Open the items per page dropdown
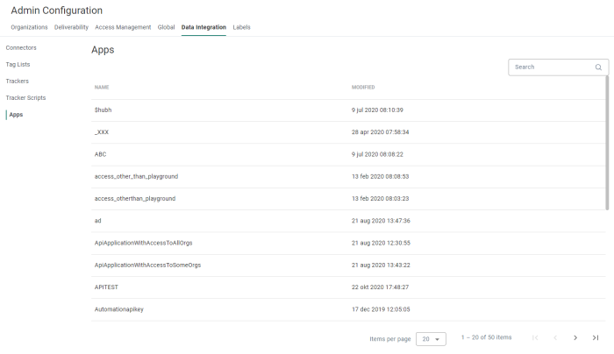The height and width of the screenshot is (354, 614). [431, 338]
